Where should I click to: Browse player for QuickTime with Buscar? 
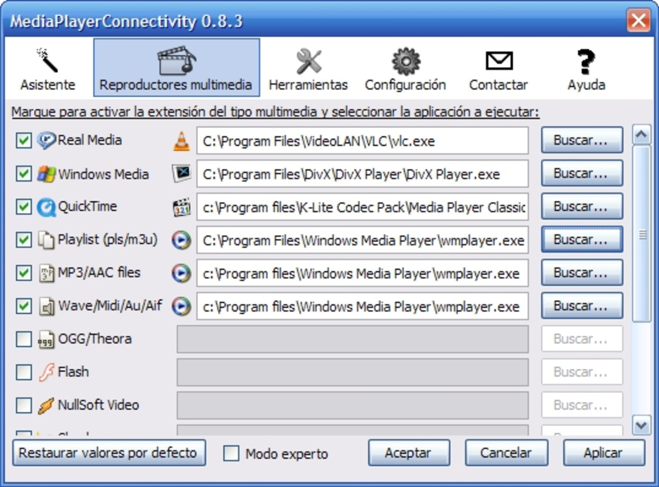coord(582,206)
